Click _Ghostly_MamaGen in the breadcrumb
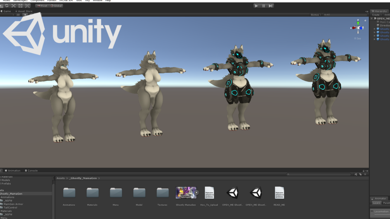This screenshot has height=219, width=390. [83, 178]
